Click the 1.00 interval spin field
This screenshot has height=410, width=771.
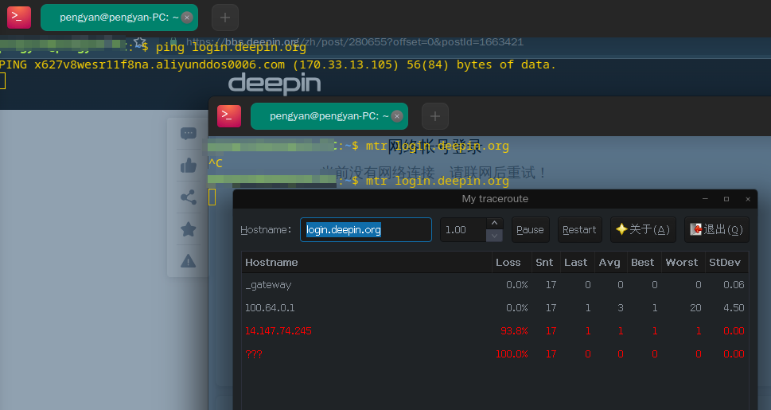point(464,230)
